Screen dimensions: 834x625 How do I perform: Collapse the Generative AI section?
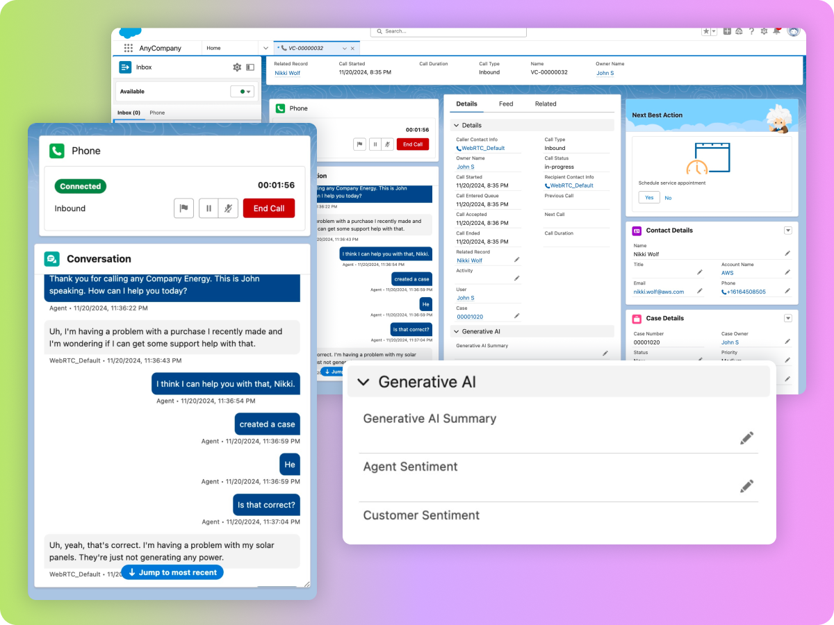[x=363, y=381]
